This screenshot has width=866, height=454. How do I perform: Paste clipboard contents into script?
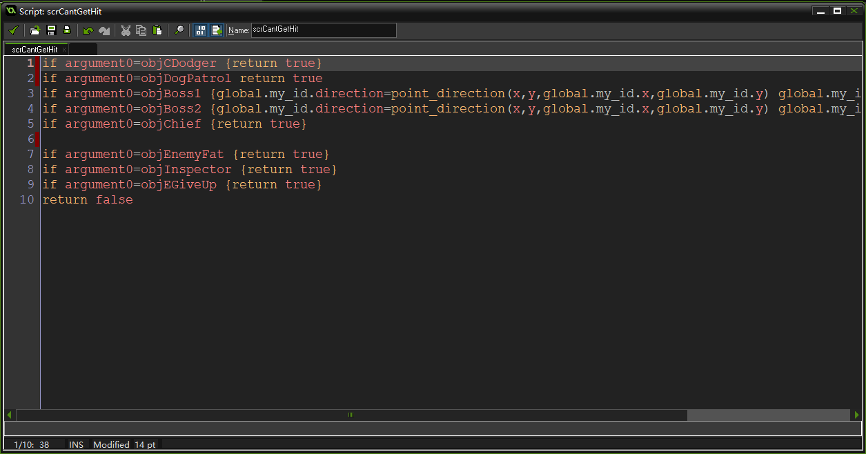pos(157,30)
